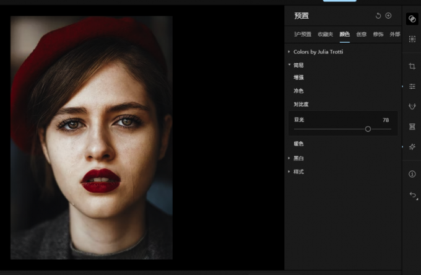Click the 亚光 preset amount slider handle
The width and height of the screenshot is (421, 275).
tap(368, 129)
